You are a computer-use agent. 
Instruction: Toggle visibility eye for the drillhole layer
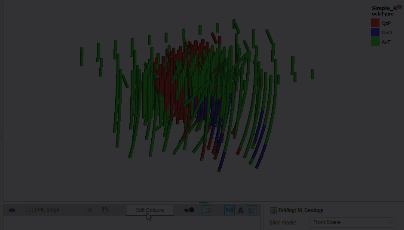click(12, 210)
